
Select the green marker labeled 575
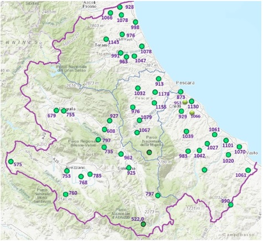[x=11, y=162]
